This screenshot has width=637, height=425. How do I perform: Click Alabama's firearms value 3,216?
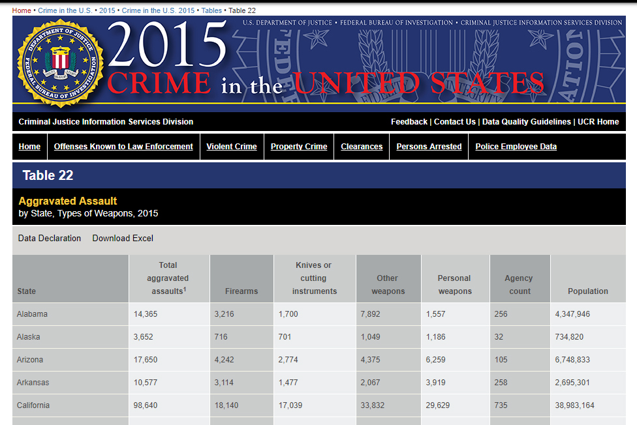tap(225, 314)
